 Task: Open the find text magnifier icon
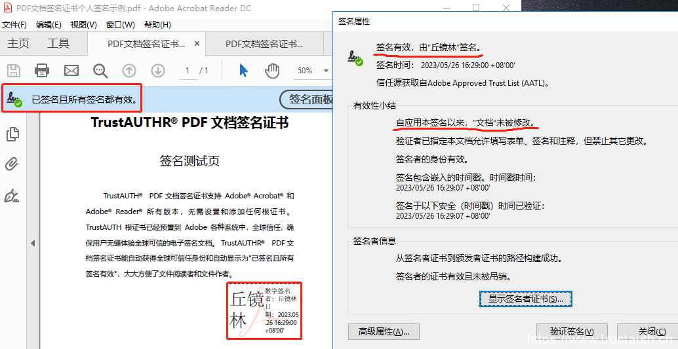[100, 71]
